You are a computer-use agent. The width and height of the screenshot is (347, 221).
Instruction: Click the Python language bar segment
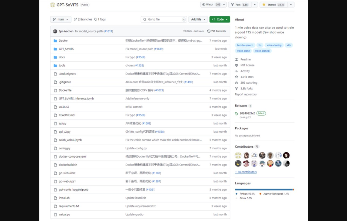click(263, 190)
